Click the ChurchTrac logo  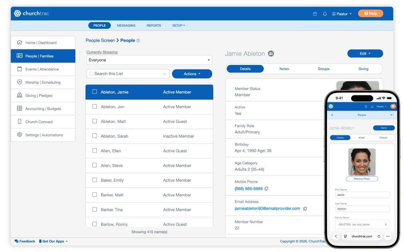[32, 14]
